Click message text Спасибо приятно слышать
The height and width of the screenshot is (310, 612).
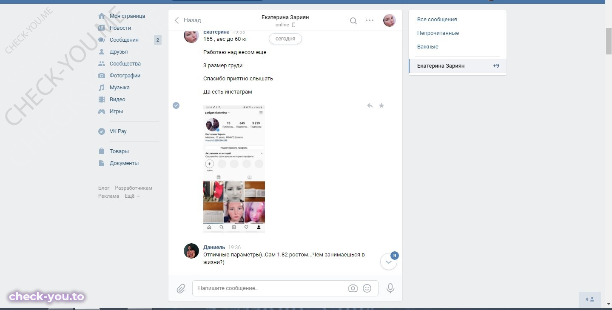tap(238, 79)
